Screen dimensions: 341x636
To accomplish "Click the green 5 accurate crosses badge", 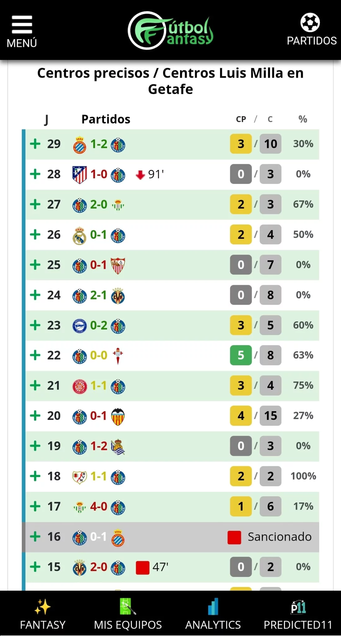I will [x=241, y=355].
